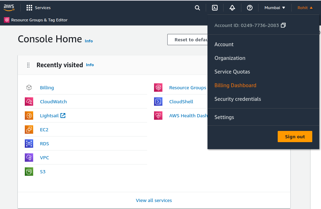Open Billing Dashboard from the user menu
This screenshot has height=209, width=321.
point(235,85)
